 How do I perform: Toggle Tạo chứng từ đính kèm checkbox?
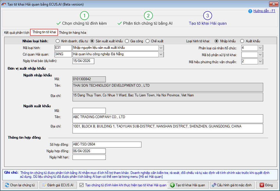point(82,185)
